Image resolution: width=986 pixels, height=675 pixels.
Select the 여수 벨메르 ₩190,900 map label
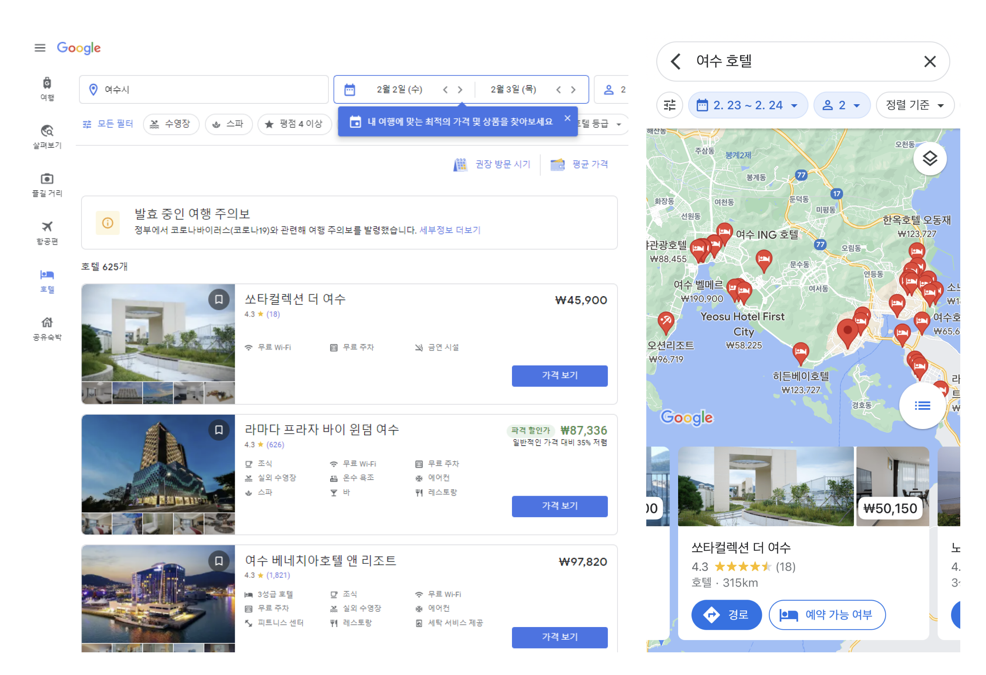(x=699, y=291)
